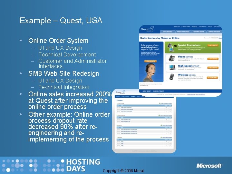Click the 'Customer and Administrator Interfaces' sub-bullet
Viewport: 232px width, 174px height.
pyautogui.click(x=72, y=63)
